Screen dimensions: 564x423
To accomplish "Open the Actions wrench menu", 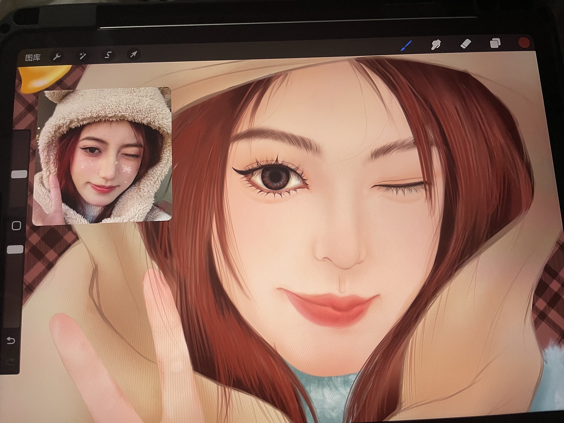I will tap(56, 56).
